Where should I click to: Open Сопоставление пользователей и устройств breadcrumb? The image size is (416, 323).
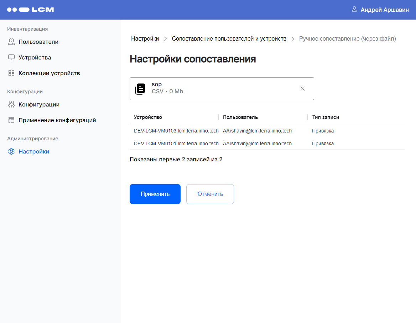pyautogui.click(x=229, y=38)
